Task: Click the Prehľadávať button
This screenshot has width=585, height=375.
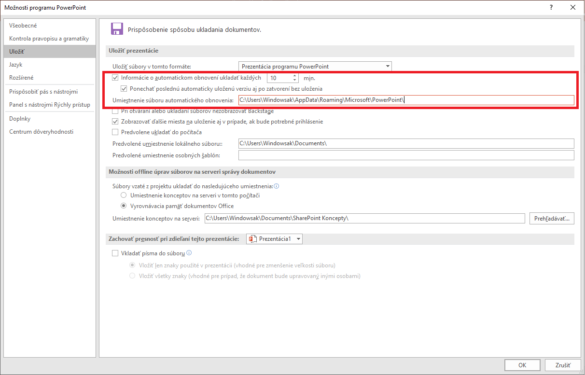Action: 552,219
